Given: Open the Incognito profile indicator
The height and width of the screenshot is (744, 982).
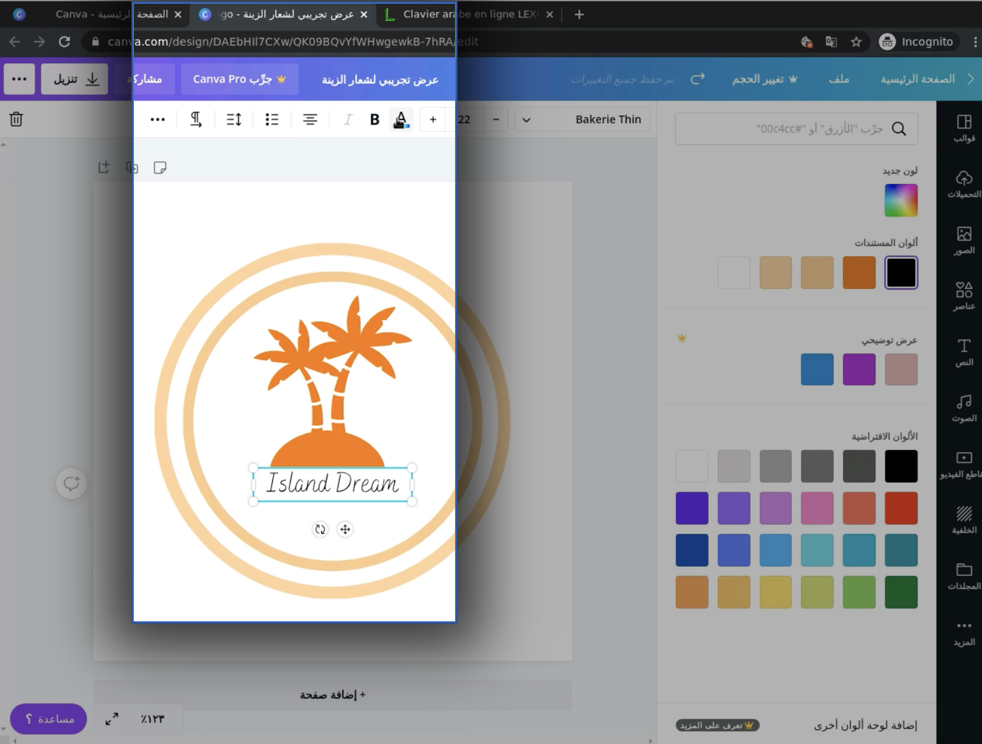Looking at the screenshot, I should point(917,42).
